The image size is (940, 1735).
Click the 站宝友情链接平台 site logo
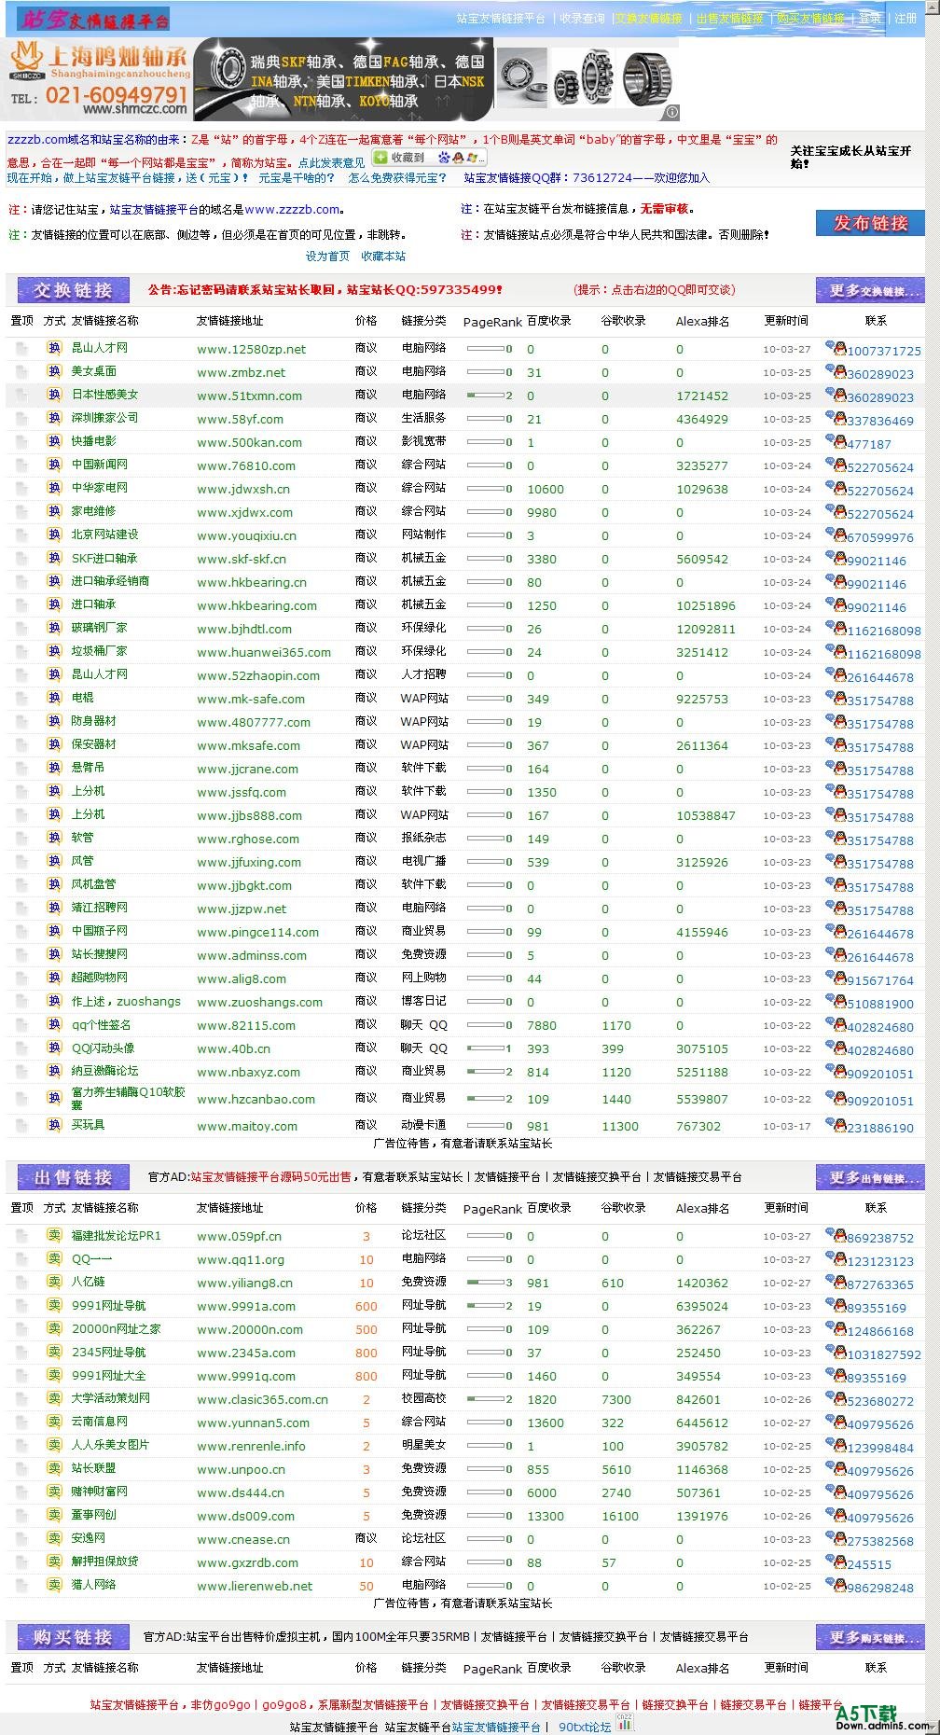(93, 19)
